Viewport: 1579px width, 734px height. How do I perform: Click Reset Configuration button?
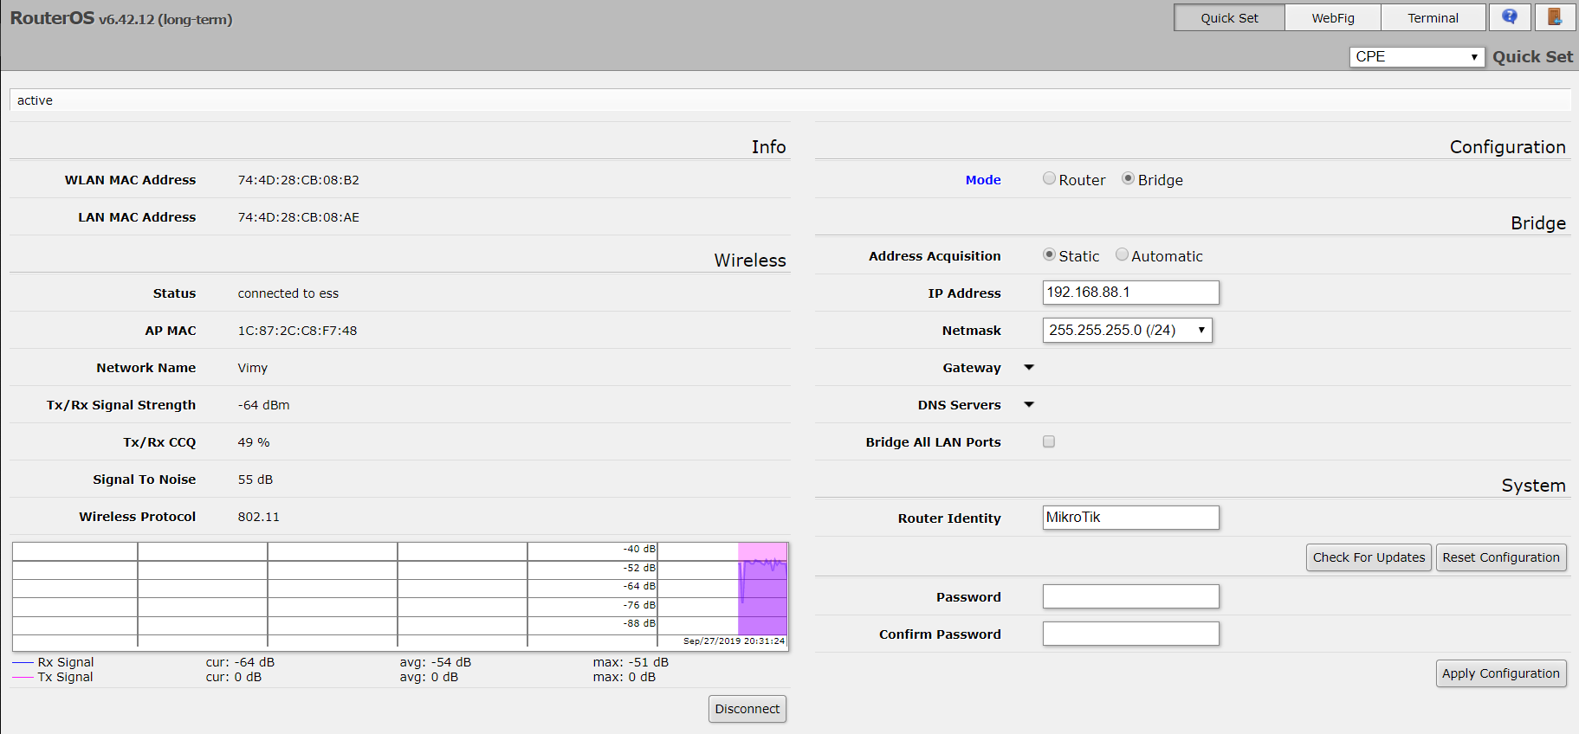1500,557
